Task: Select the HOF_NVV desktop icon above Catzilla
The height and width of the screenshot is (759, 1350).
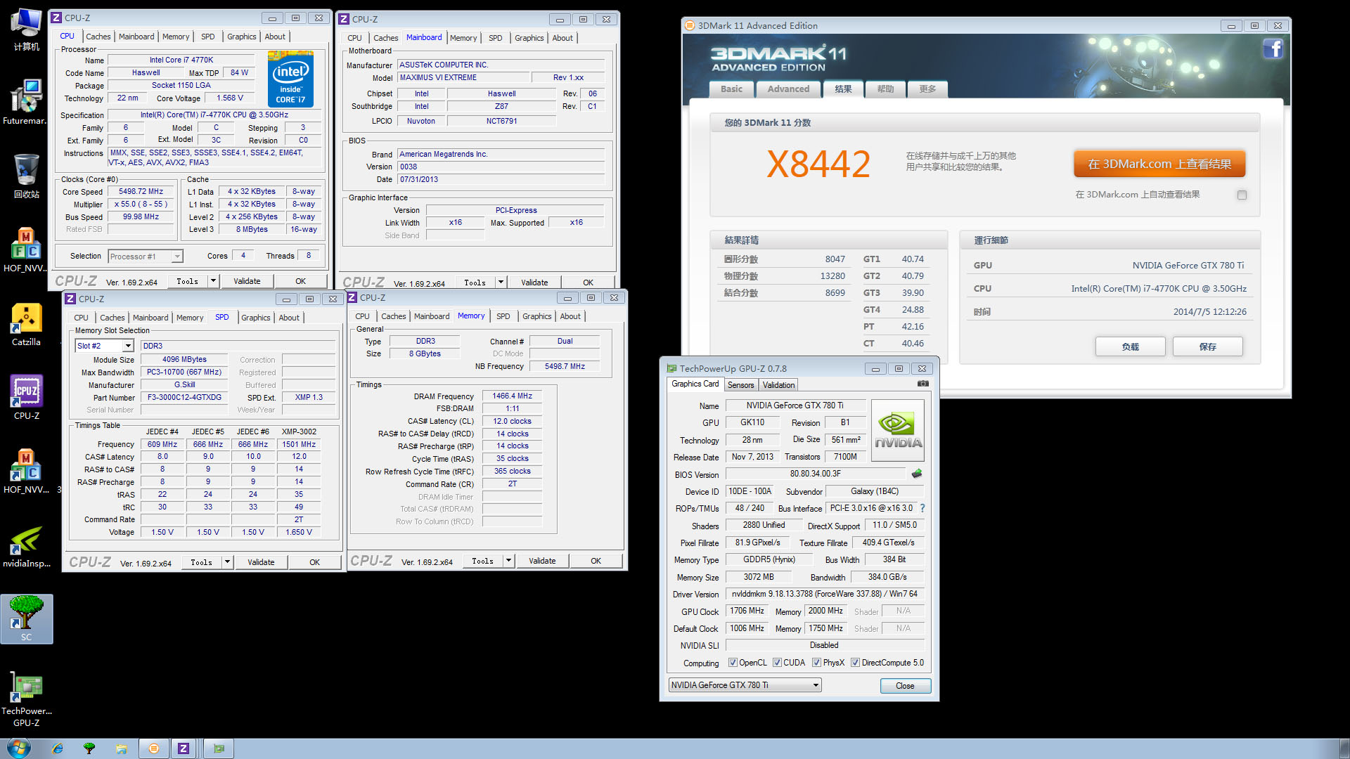Action: (26, 249)
